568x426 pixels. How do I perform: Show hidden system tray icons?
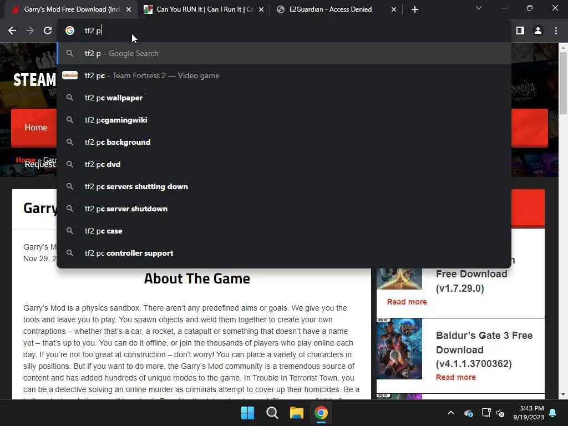point(450,413)
